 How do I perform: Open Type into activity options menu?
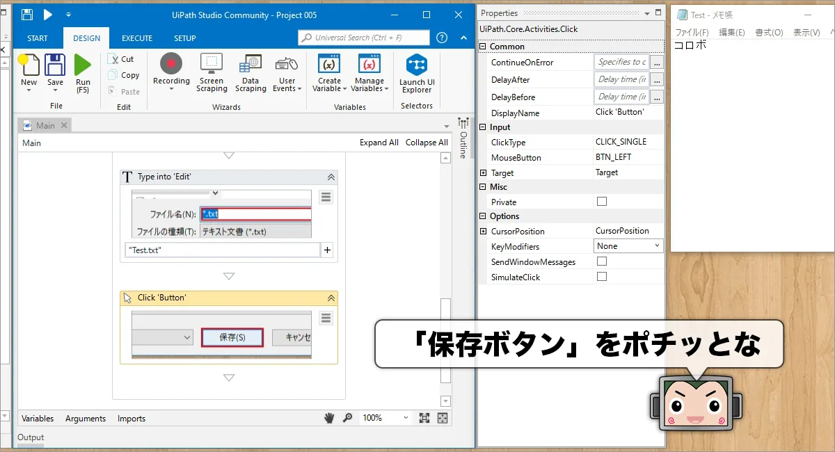(326, 197)
